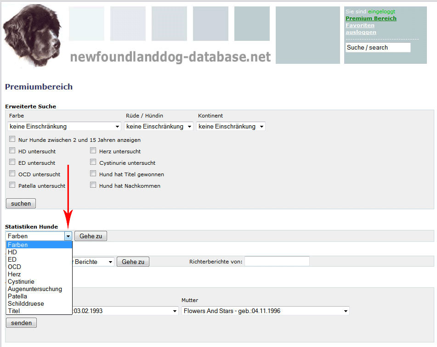The image size is (437, 347).
Task: Choose Augenuntersuchung in the open dropdown
Action: pyautogui.click(x=35, y=289)
